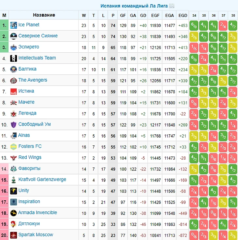238x240 pixels.
Task: Select the round 38 column header
Action: (233, 16)
